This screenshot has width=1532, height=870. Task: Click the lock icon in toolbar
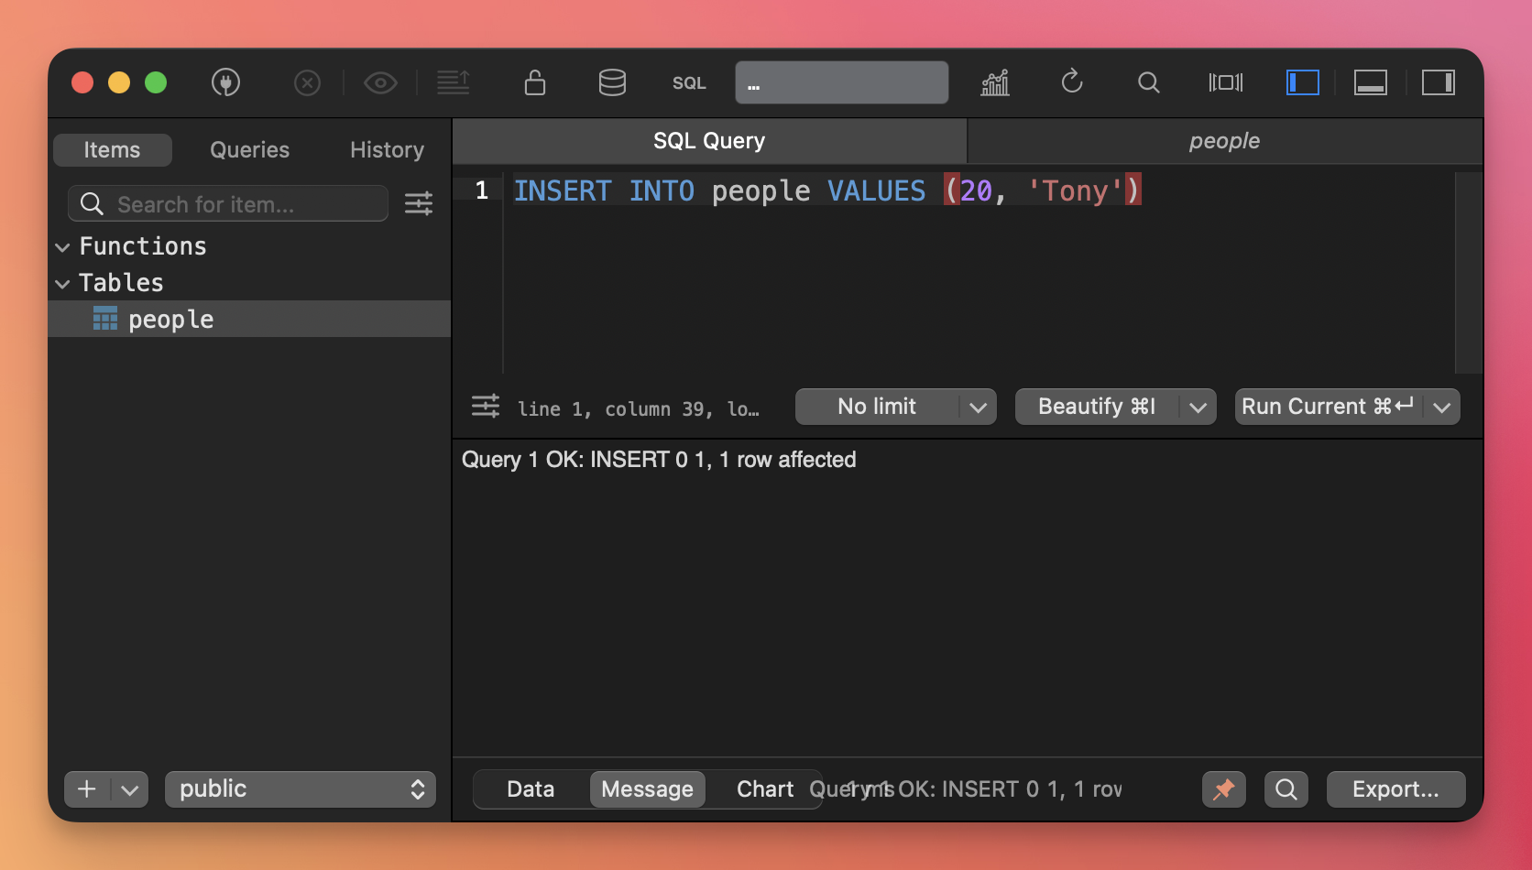pos(535,83)
